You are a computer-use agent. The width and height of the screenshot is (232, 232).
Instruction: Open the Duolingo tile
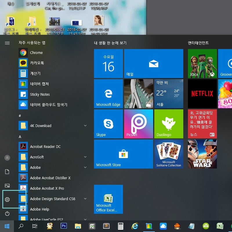169,124
